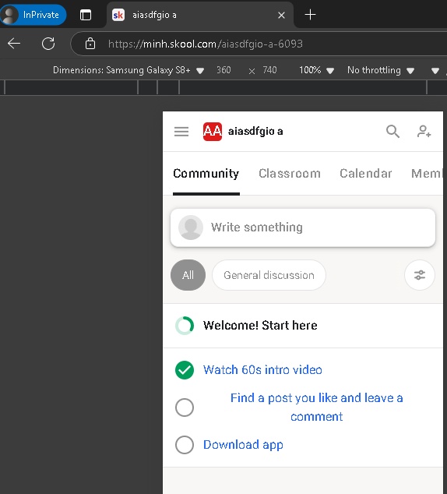Open the search magnifier icon
447x494 pixels.
[392, 132]
